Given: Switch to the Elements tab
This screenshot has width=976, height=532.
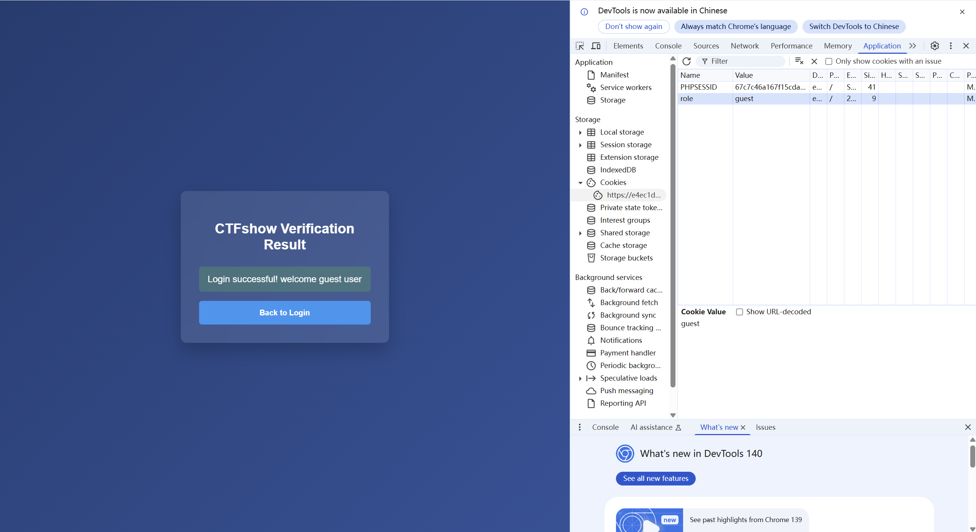Looking at the screenshot, I should point(628,46).
